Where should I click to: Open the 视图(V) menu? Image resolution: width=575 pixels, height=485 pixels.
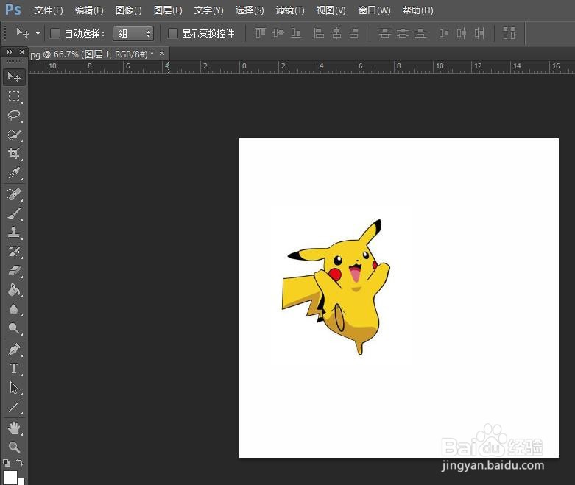331,10
